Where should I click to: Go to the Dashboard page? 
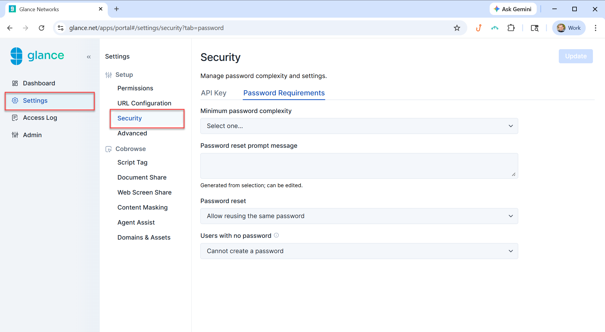pos(39,83)
